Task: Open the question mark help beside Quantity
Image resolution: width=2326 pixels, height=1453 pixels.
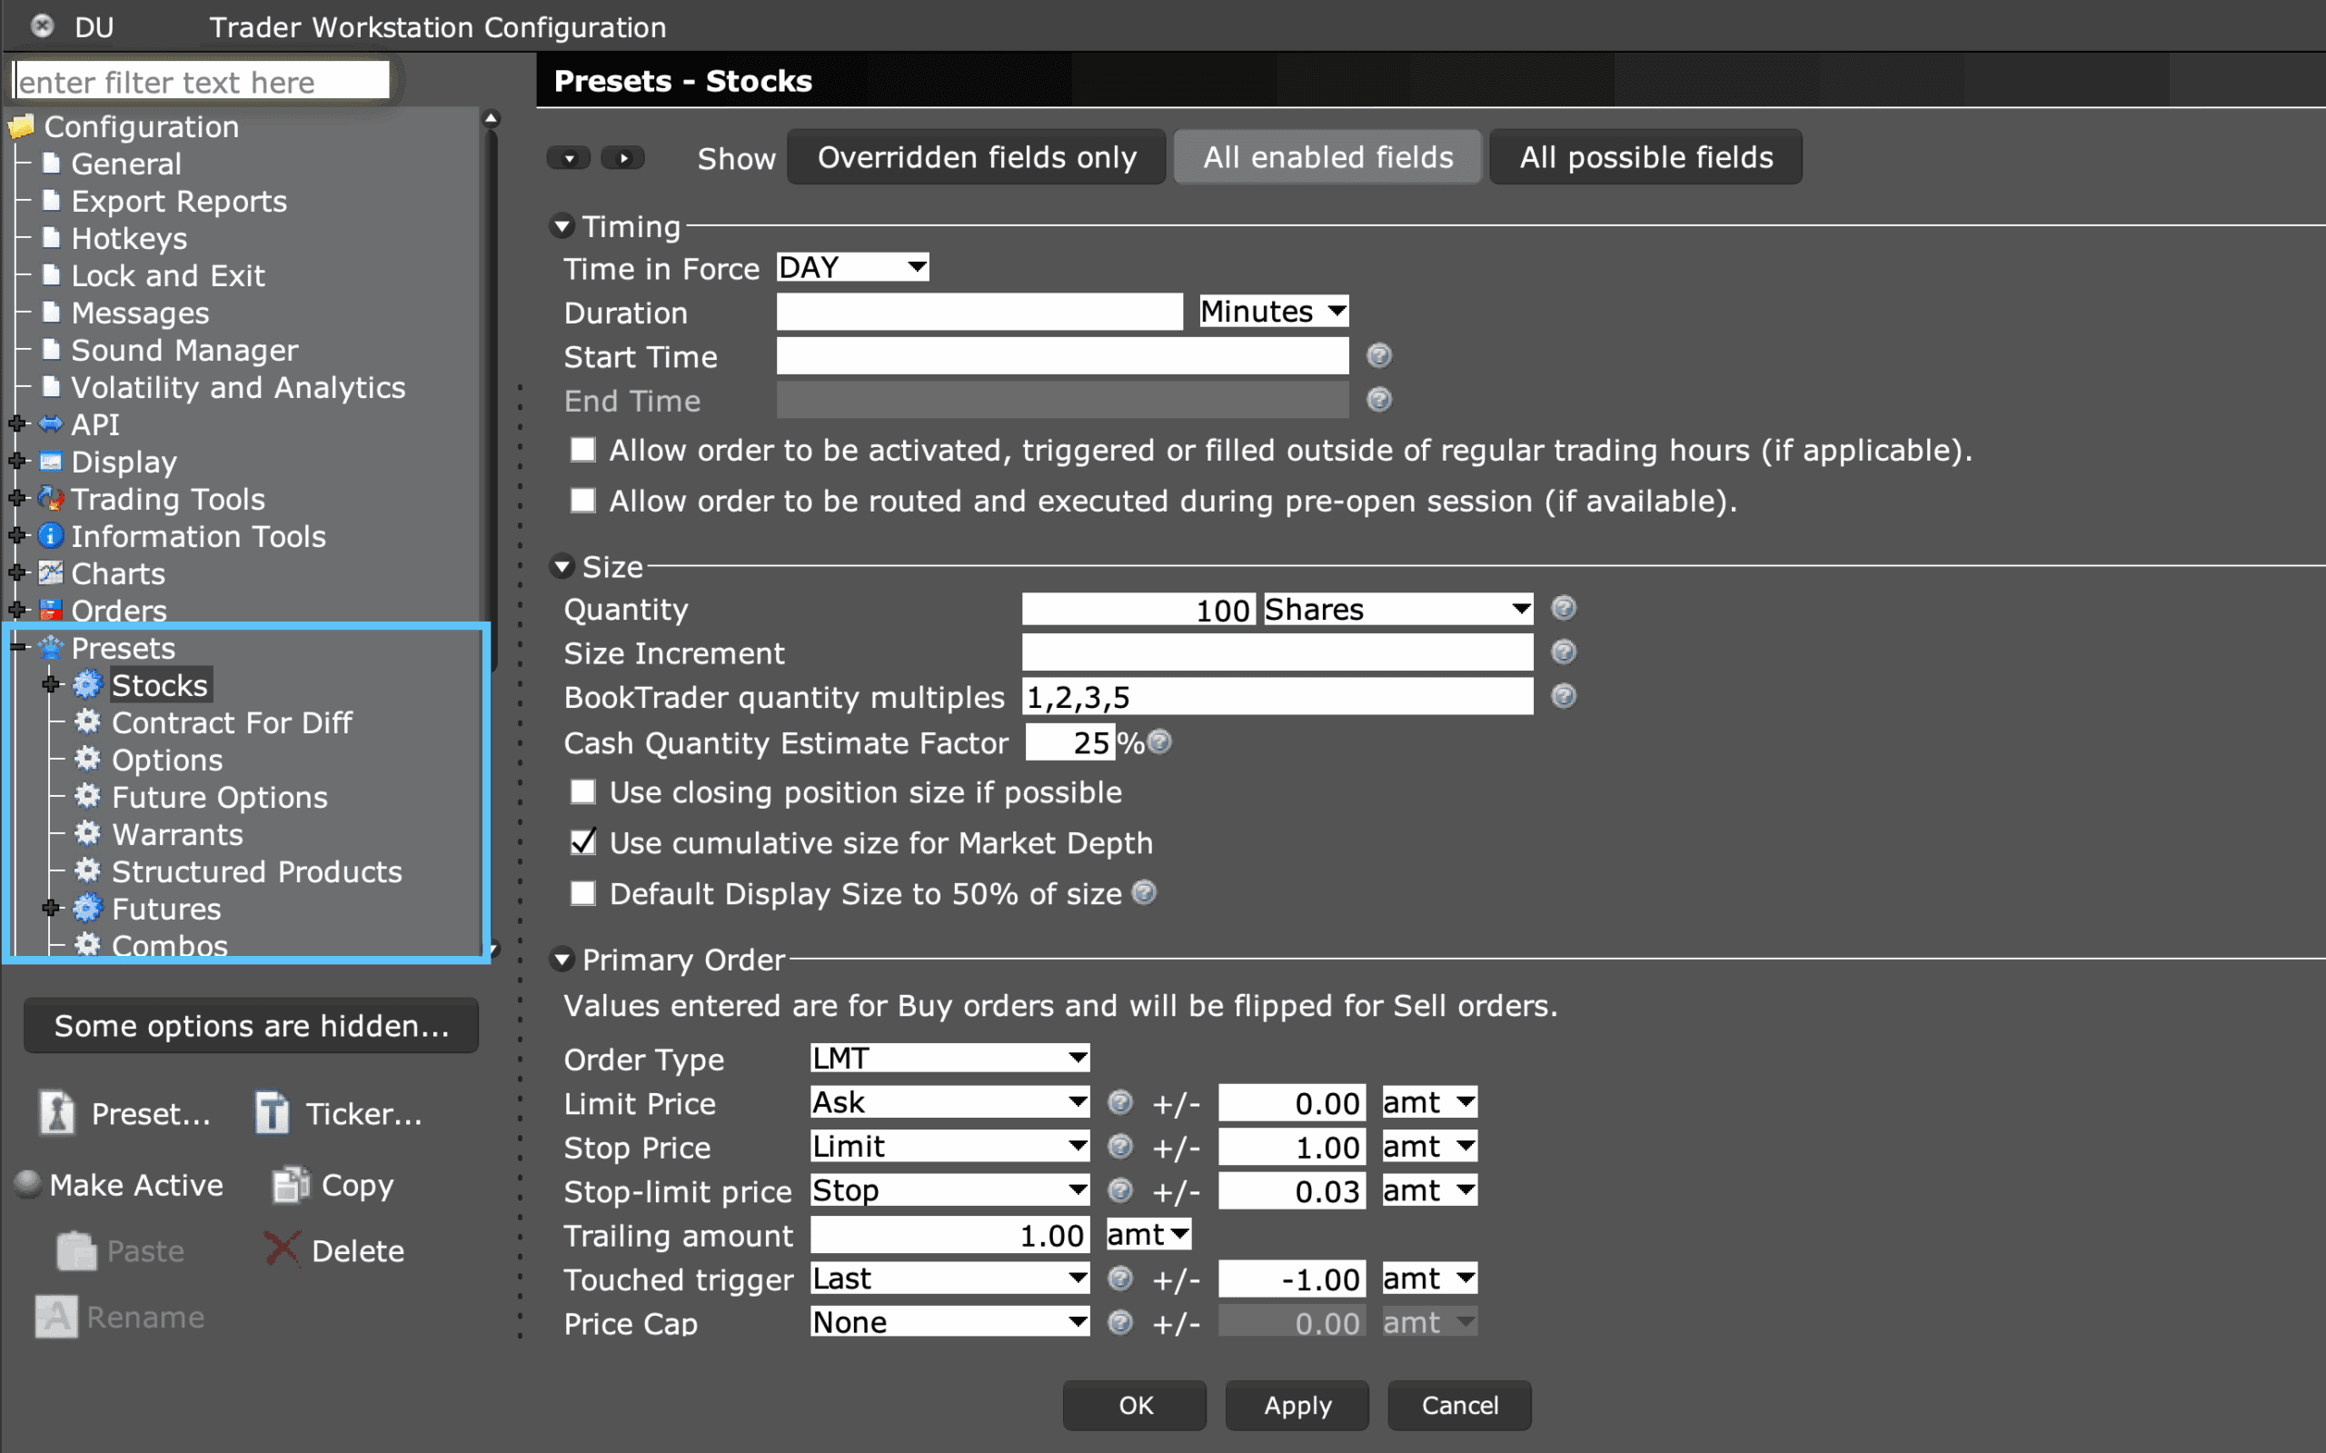Action: [1563, 607]
